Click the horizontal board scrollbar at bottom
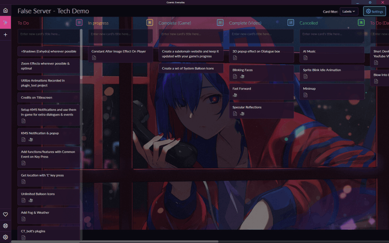 point(115,241)
